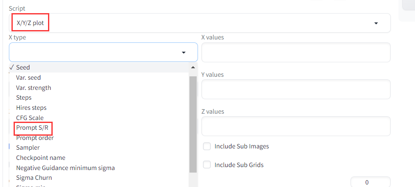Select Checkpoint name option
The width and height of the screenshot is (415, 187).
pyautogui.click(x=41, y=158)
